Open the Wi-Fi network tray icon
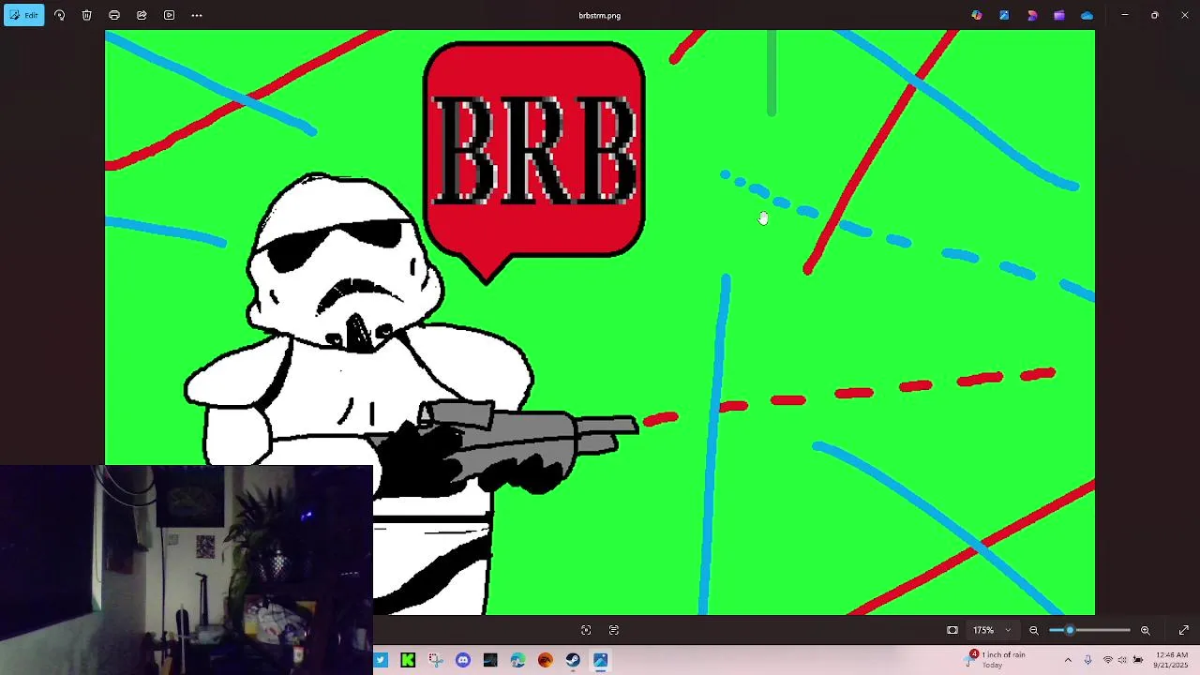The height and width of the screenshot is (675, 1200). 1107,660
